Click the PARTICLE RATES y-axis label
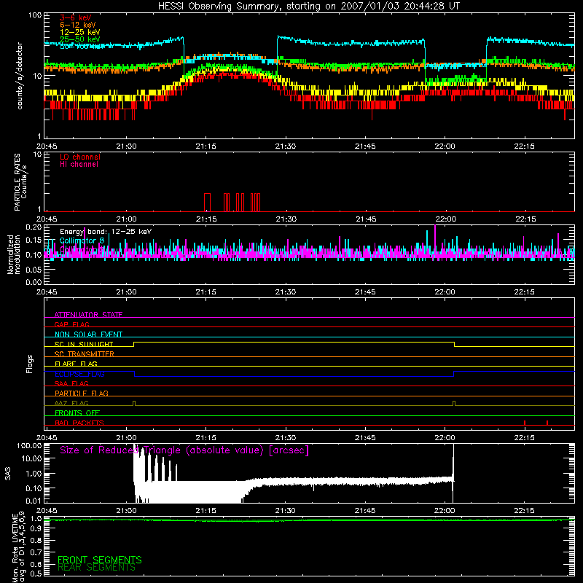Viewport: 583px width, 583px height. pos(20,182)
